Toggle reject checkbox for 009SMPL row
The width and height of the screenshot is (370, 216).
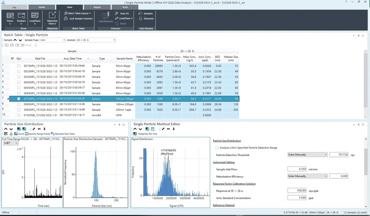(19, 110)
